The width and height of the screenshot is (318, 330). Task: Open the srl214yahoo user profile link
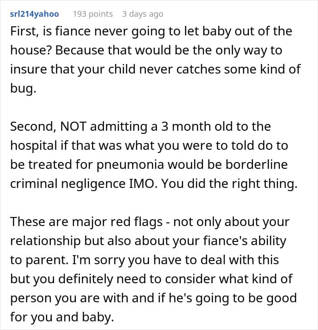35,14
